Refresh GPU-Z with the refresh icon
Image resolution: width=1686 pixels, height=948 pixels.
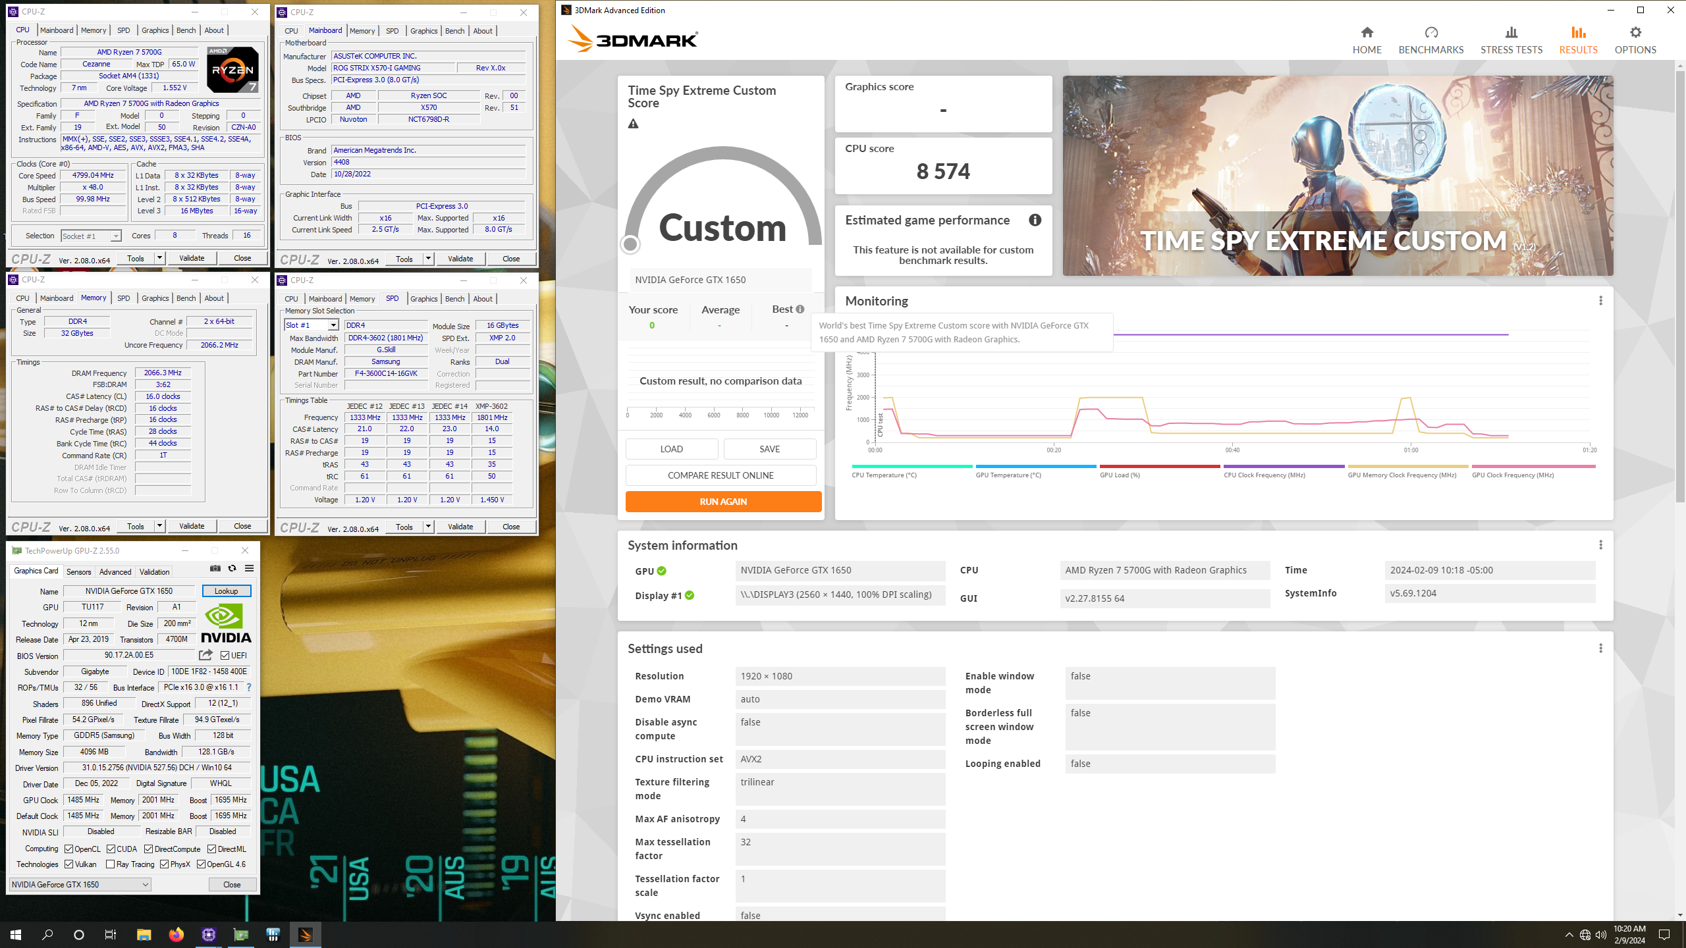coord(232,568)
